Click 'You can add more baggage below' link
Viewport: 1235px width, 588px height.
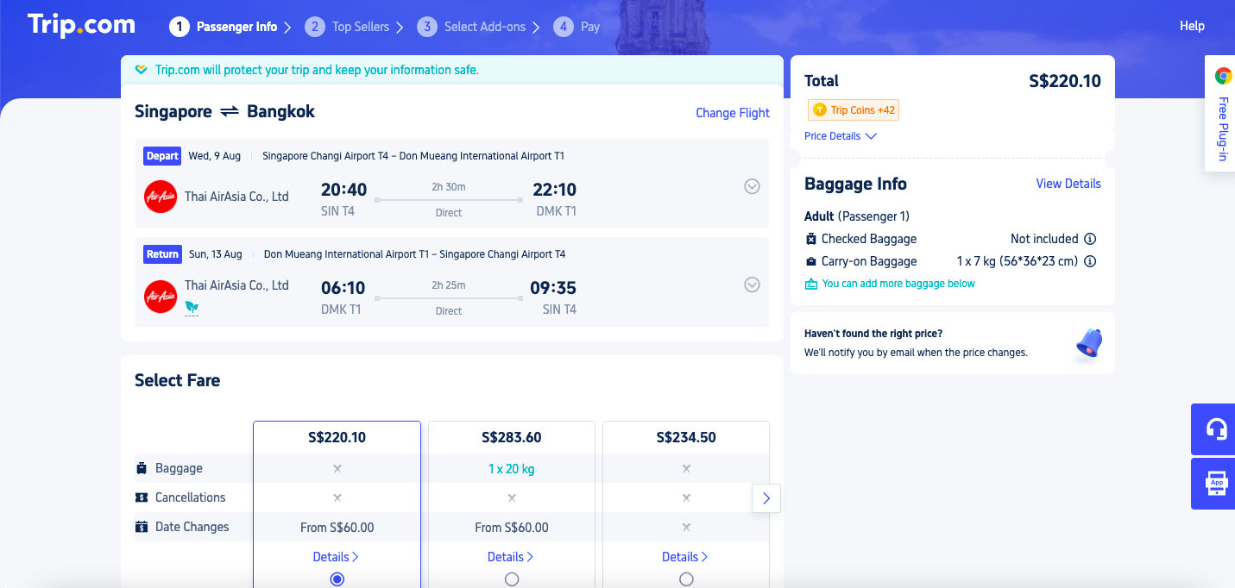pos(898,284)
